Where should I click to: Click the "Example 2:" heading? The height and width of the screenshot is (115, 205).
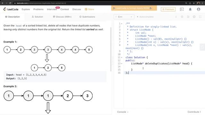(10, 86)
